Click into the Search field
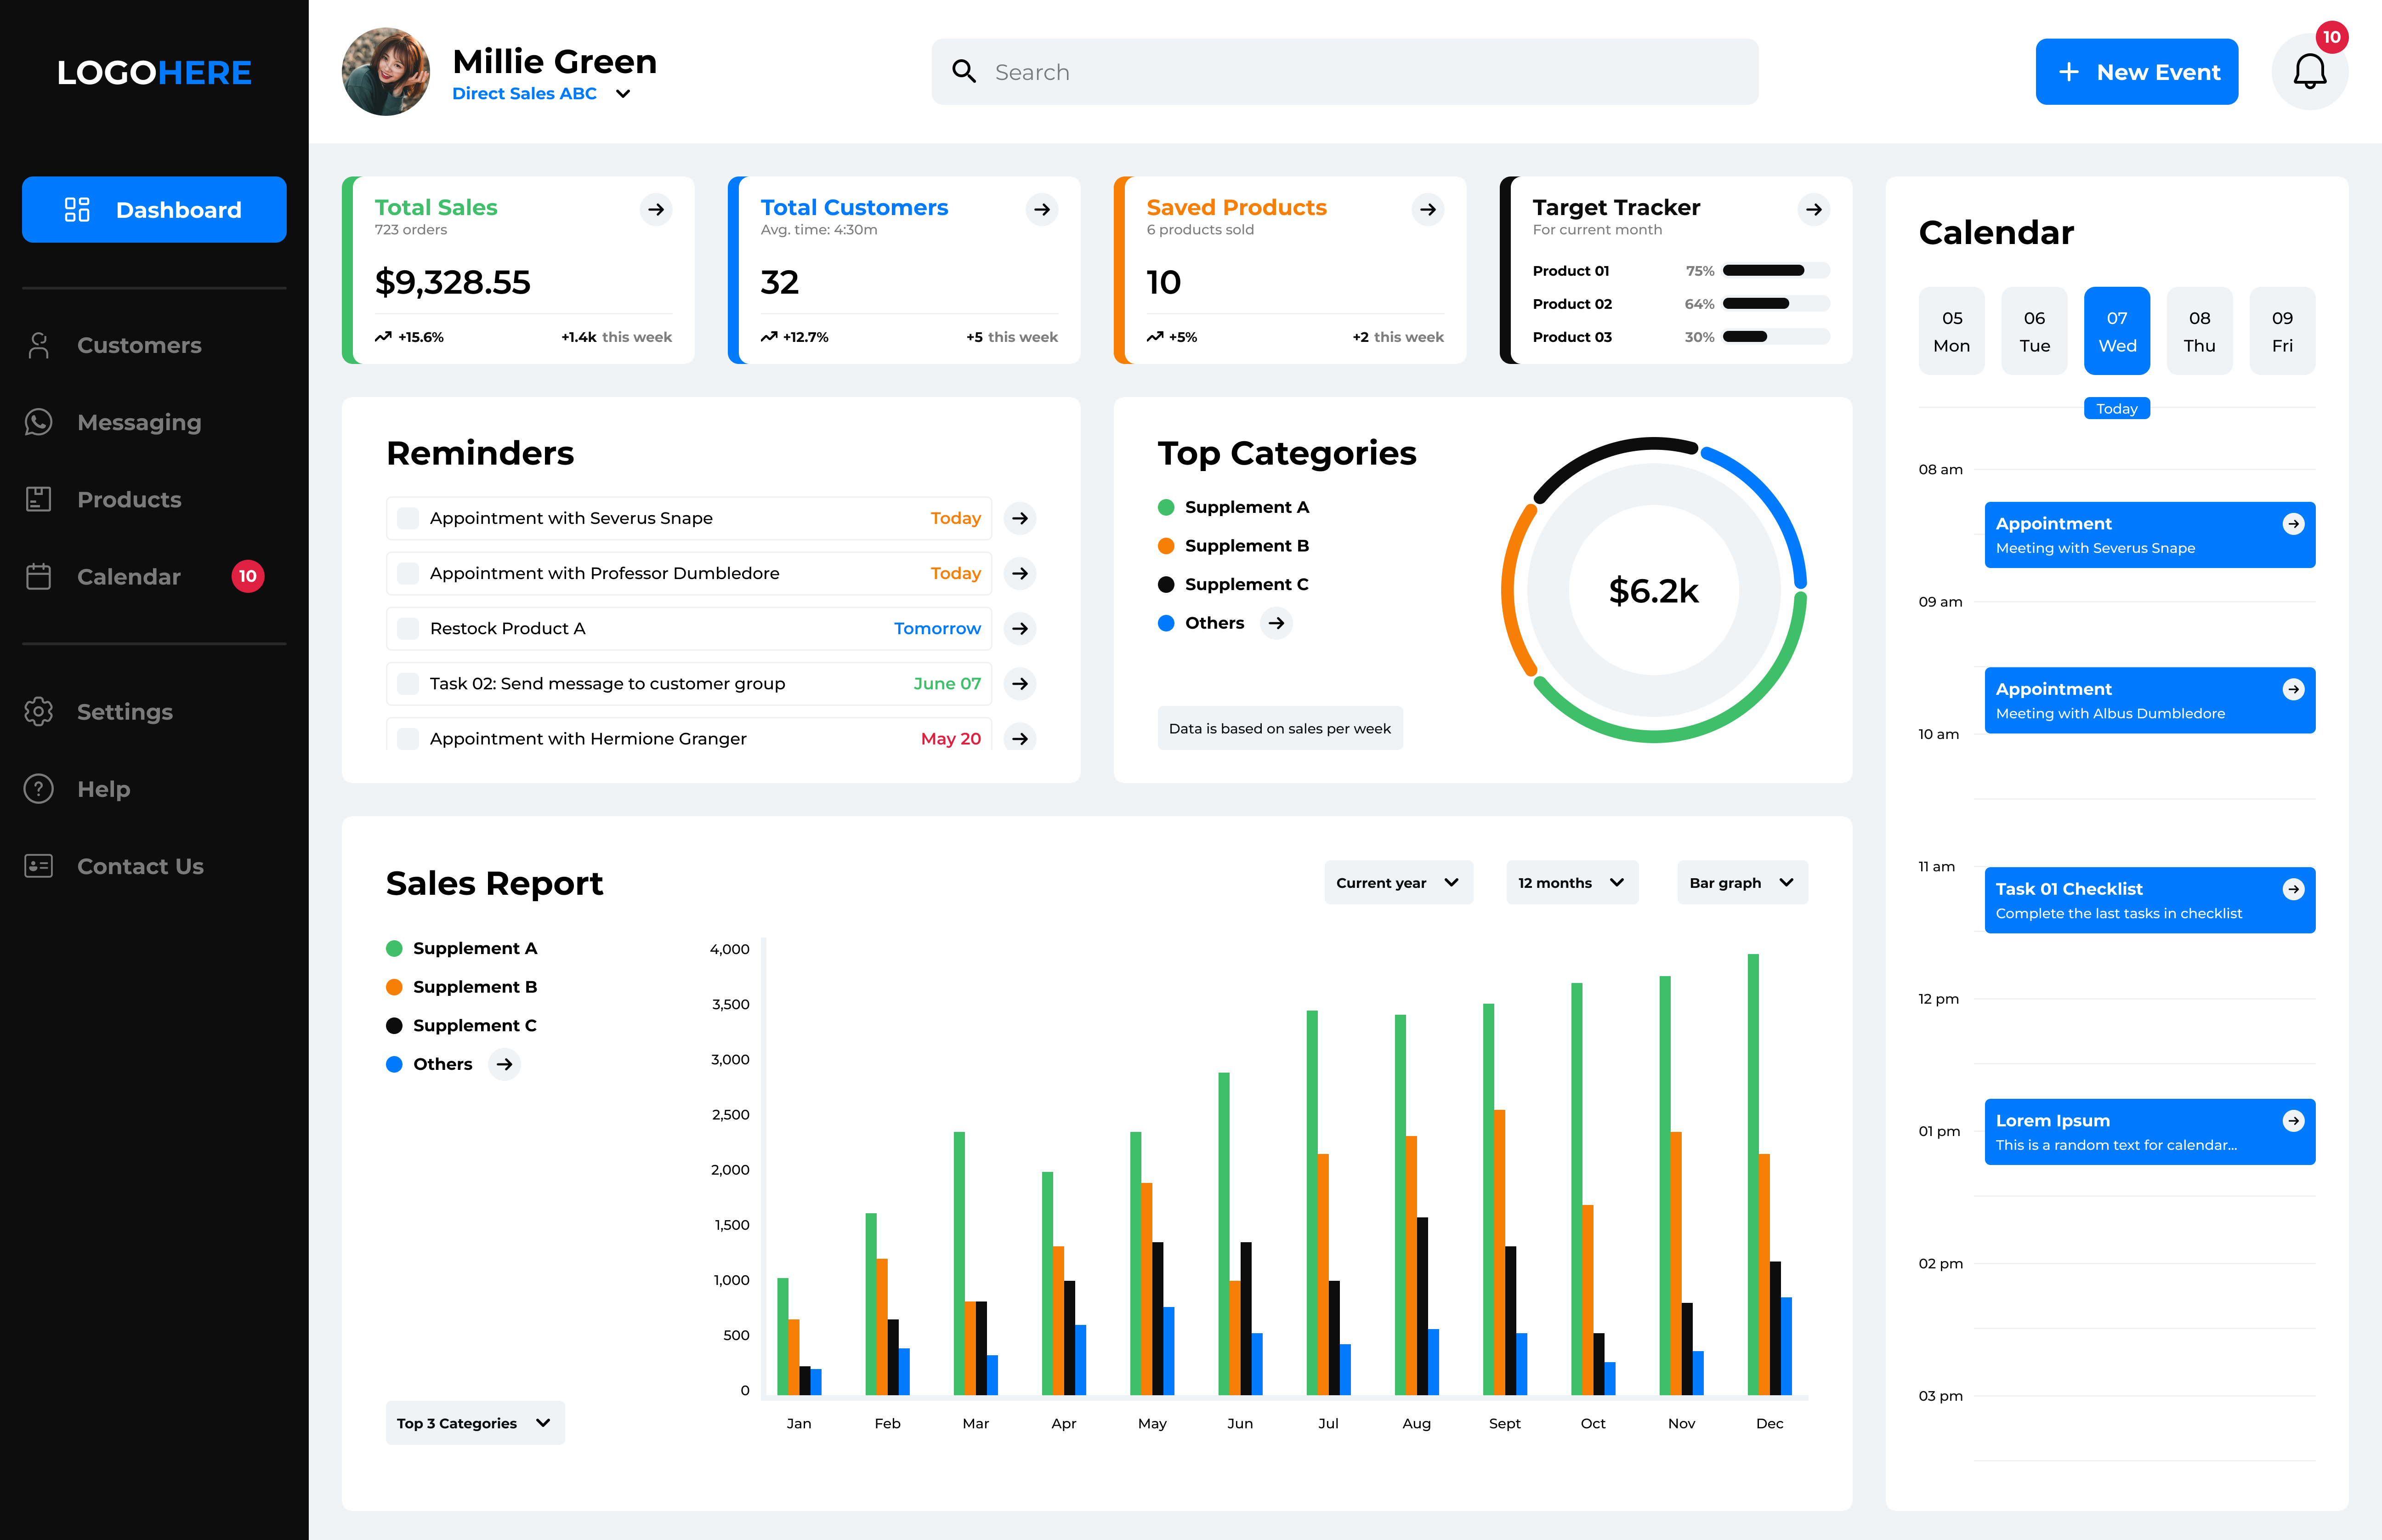 (1344, 72)
